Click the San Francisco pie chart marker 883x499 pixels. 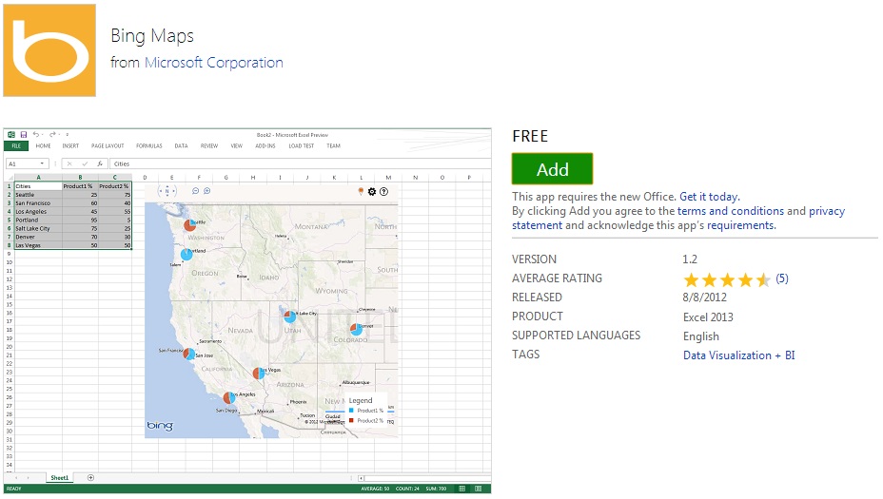(x=188, y=354)
